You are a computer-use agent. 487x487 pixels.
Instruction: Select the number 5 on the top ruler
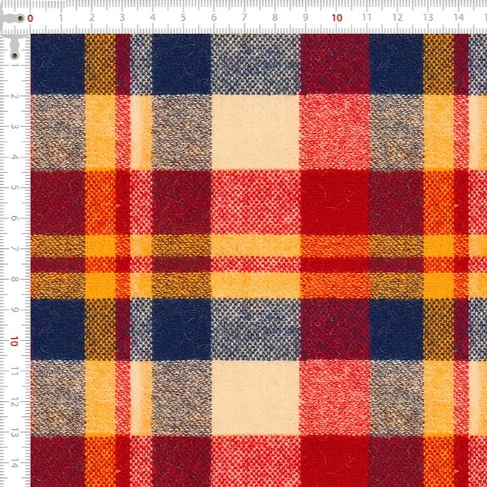[x=183, y=18]
